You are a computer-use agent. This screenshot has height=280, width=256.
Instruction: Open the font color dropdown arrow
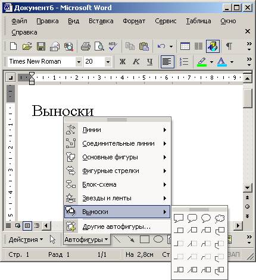point(232,62)
